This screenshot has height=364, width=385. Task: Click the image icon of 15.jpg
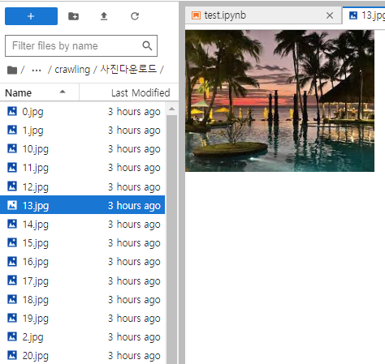[x=12, y=242]
